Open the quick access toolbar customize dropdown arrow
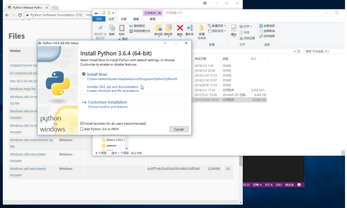The image size is (347, 208). pos(113,13)
